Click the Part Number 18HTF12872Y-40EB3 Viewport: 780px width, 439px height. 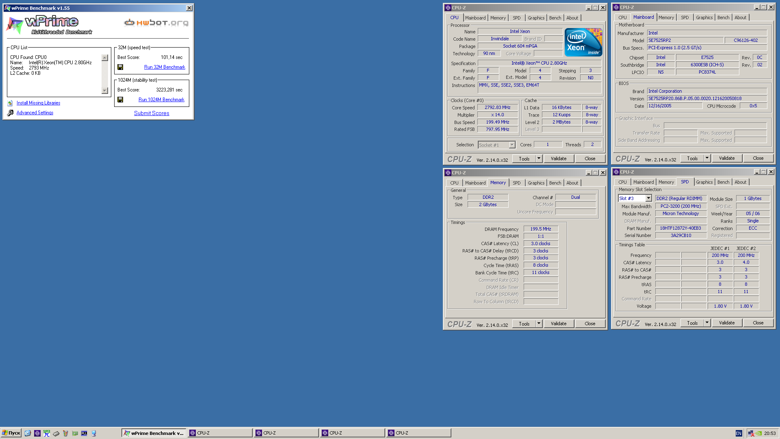680,228
